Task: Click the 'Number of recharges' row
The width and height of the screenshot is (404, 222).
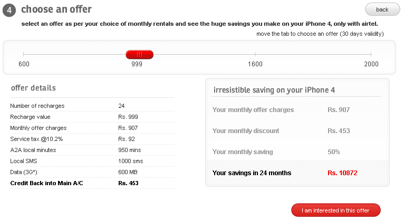Action: pyautogui.click(x=92, y=106)
